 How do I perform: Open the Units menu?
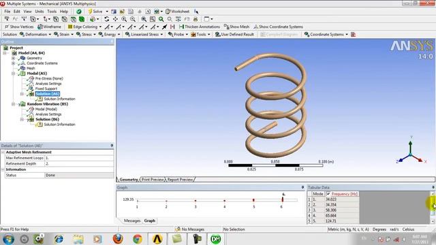(40, 12)
